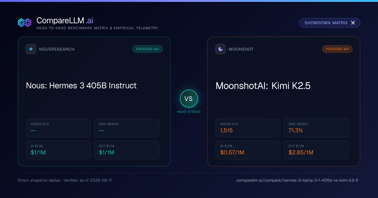Screen dimensions: 378x198
Task: Click Kimi's Arena ELO 1,515 stat tile
Action: coord(248,128)
